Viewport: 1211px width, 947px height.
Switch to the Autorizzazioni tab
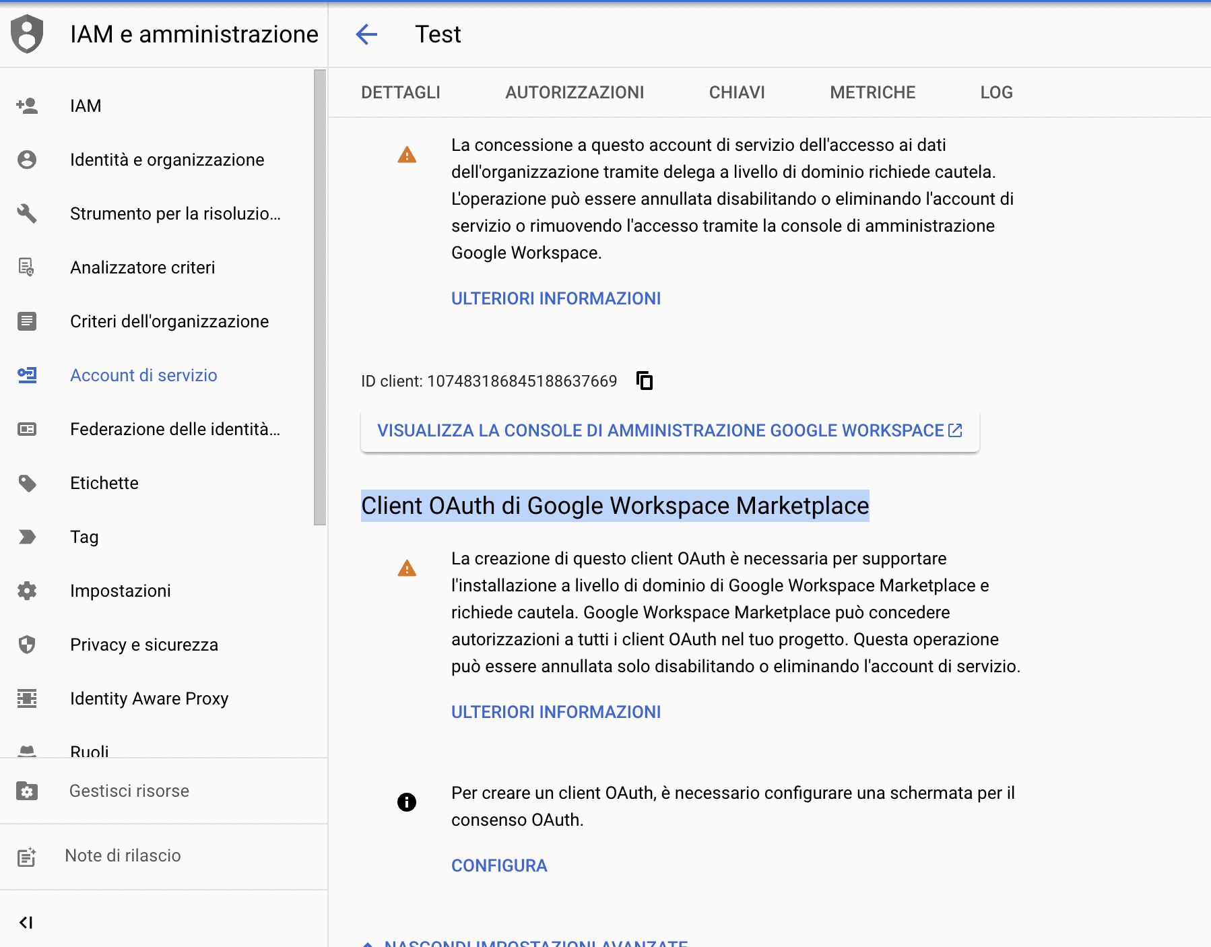pyautogui.click(x=575, y=92)
